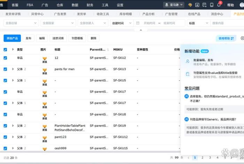The width and height of the screenshot is (244, 164).
Task: Expand all rows using header triangle
Action: point(13,49)
